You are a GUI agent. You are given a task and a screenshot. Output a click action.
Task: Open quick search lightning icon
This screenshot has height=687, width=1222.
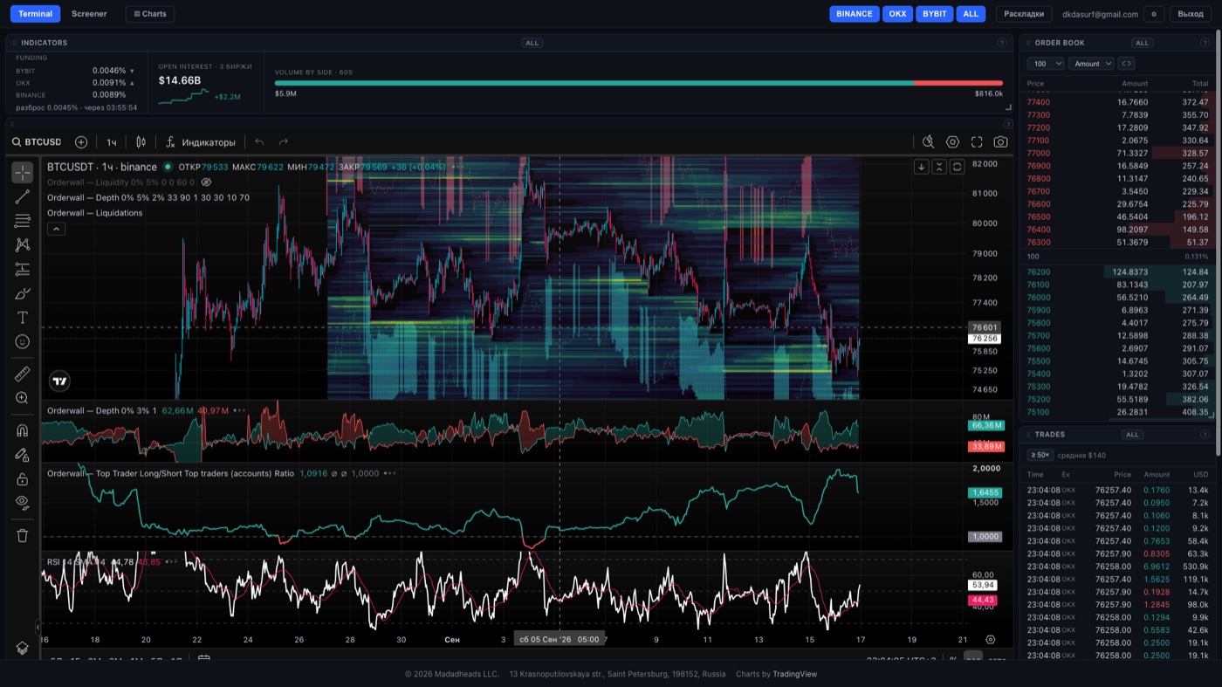point(928,142)
